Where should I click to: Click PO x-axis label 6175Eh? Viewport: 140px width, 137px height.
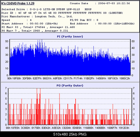36,128
